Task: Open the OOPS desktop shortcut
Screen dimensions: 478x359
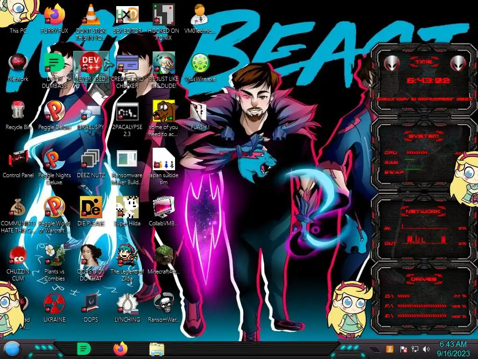Action: click(91, 309)
